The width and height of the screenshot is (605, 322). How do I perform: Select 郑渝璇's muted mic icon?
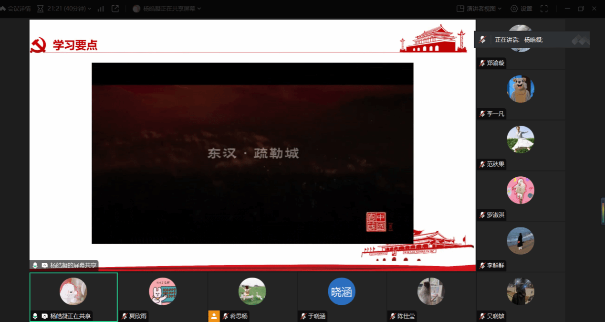coord(482,63)
